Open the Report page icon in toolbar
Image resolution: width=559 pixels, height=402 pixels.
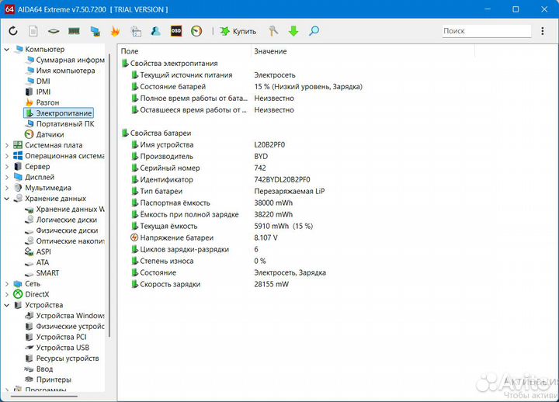(33, 31)
